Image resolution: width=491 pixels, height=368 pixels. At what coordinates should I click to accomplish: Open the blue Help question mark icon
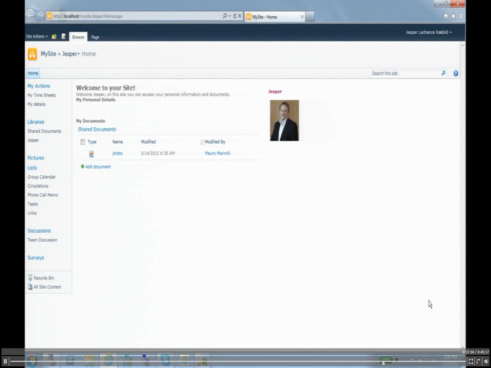tap(456, 73)
